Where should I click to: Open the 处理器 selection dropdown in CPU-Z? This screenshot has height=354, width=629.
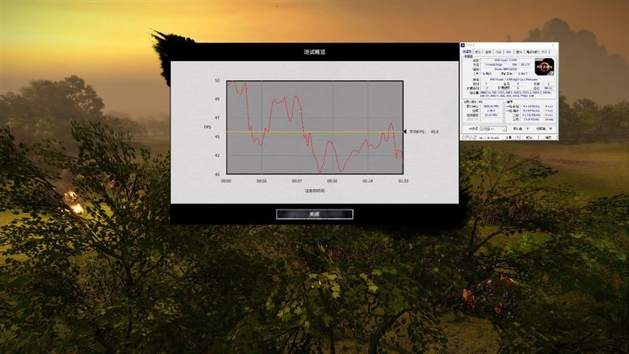(x=494, y=129)
